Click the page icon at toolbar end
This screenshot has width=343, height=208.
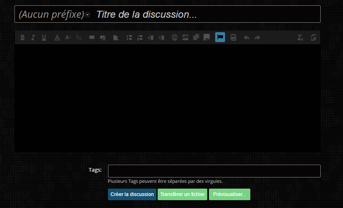point(313,38)
